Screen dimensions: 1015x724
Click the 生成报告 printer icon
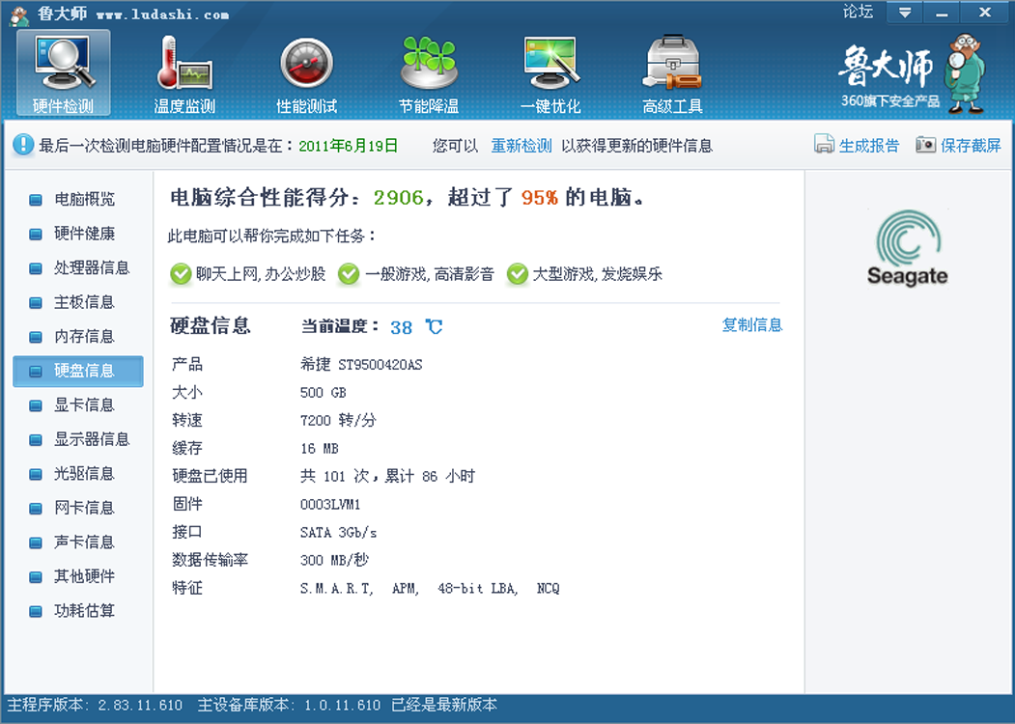(x=824, y=144)
